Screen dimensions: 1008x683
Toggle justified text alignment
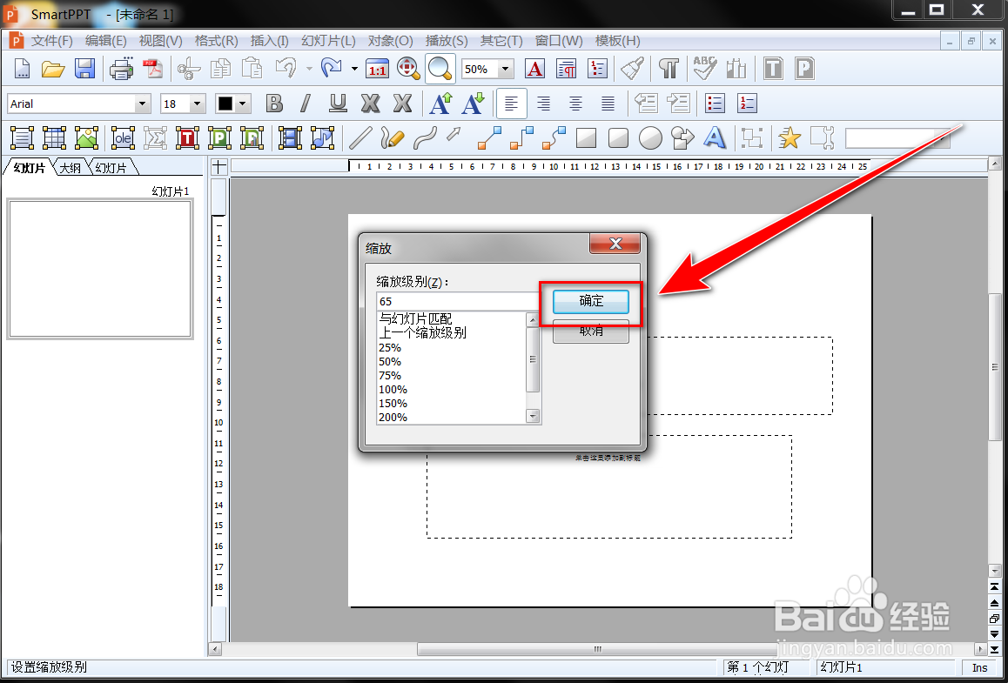608,104
